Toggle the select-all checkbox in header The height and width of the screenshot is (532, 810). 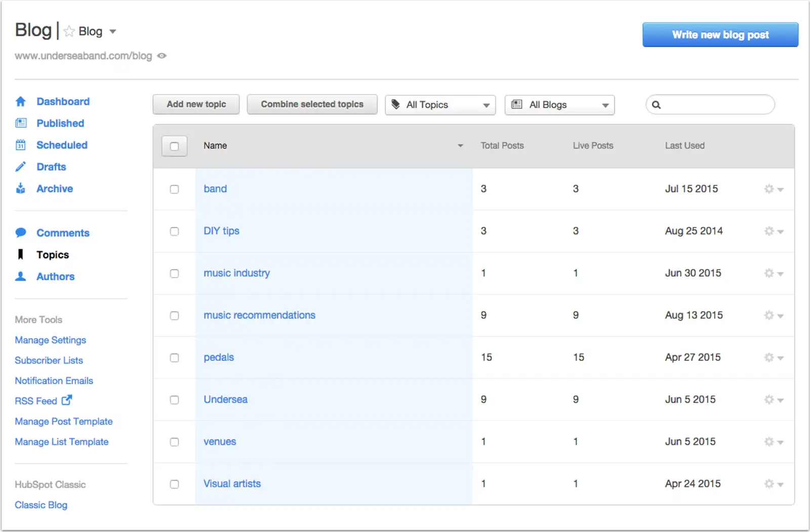coord(174,146)
